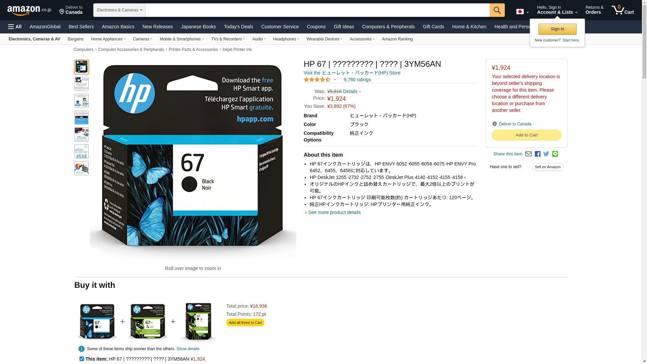The image size is (647, 364).
Task: Expand the star rating breakdown chevron
Action: click(335, 80)
